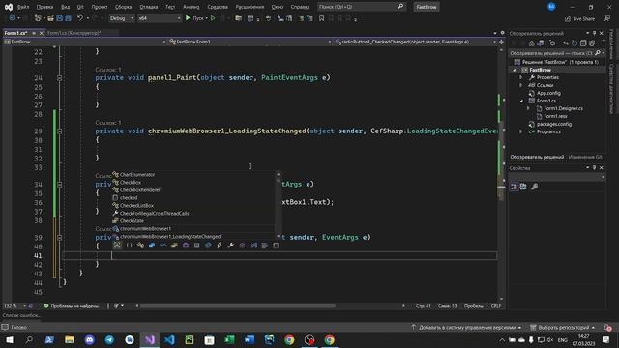Open the x64 platform dropdown
The height and width of the screenshot is (348, 619).
click(159, 18)
